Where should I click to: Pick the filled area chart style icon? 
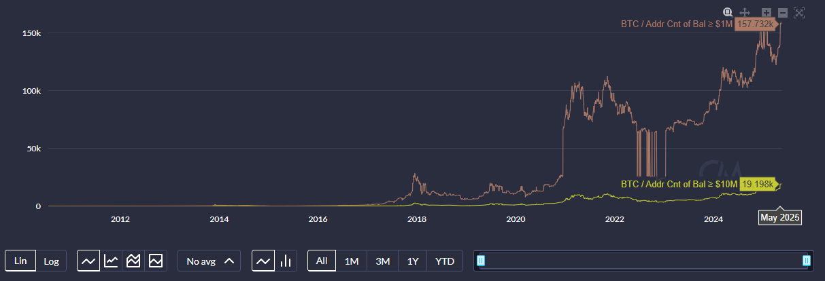[x=156, y=261]
